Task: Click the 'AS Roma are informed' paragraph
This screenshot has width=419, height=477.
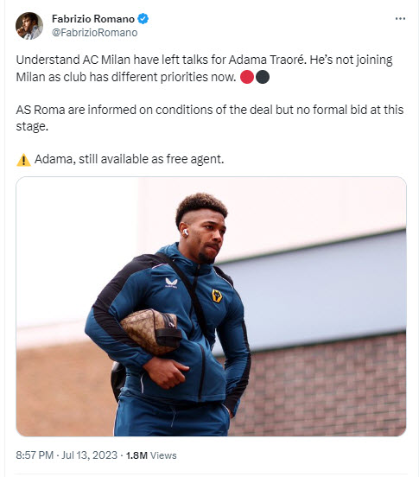Action: coord(209,118)
